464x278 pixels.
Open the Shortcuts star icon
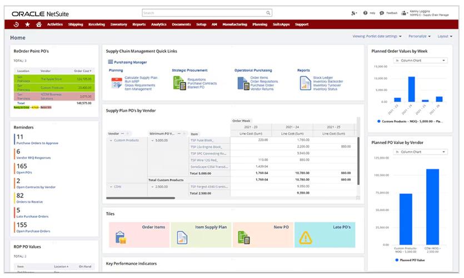click(28, 24)
